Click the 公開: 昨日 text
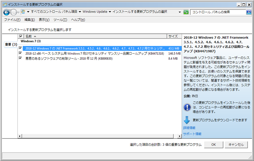Screen dimensions: 254x161 (190, 96)
